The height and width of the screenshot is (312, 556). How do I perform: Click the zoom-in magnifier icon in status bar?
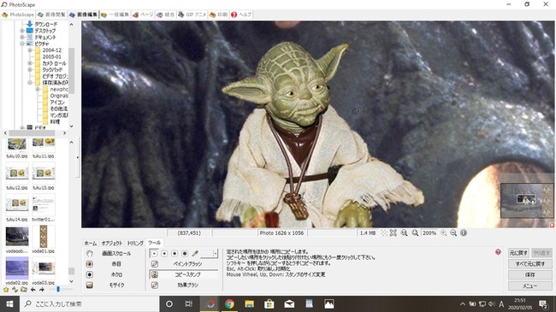pos(444,233)
